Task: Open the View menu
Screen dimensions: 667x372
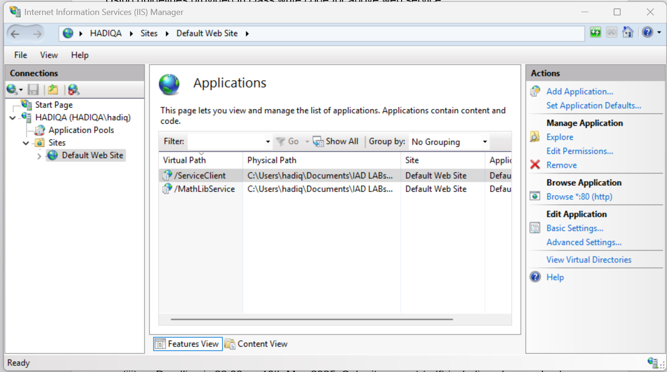Action: (49, 55)
